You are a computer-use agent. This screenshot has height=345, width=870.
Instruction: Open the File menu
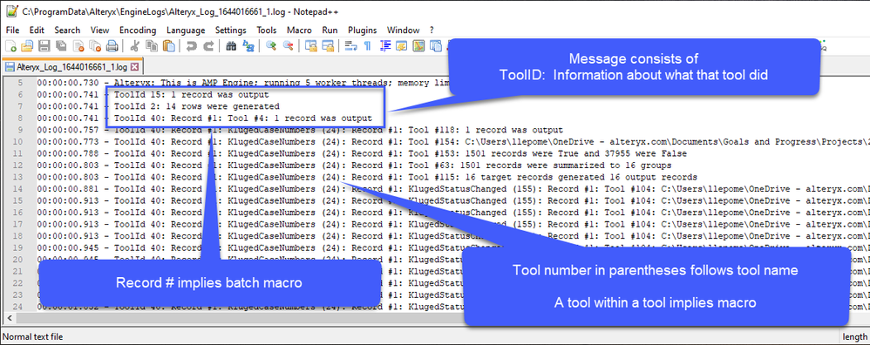[12, 30]
